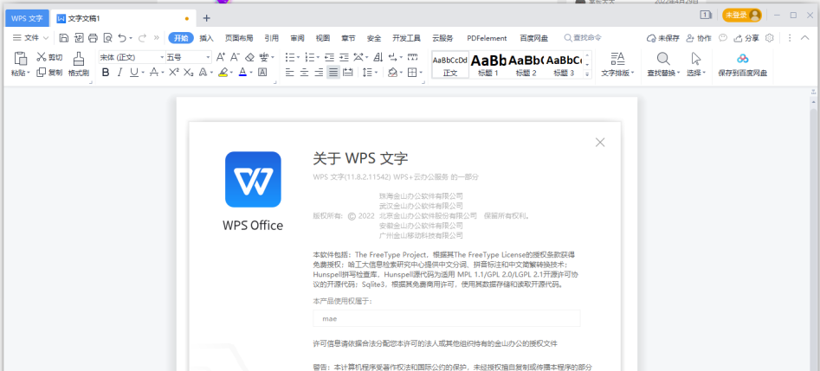This screenshot has height=371, width=820.
Task: Toggle Bold formatting
Action: point(106,73)
